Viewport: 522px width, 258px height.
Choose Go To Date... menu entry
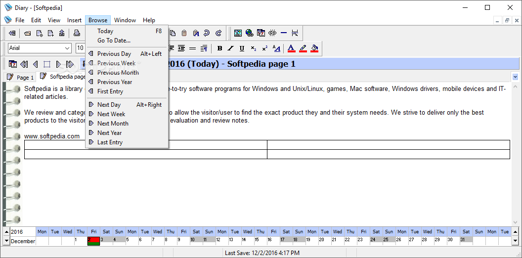pyautogui.click(x=127, y=41)
